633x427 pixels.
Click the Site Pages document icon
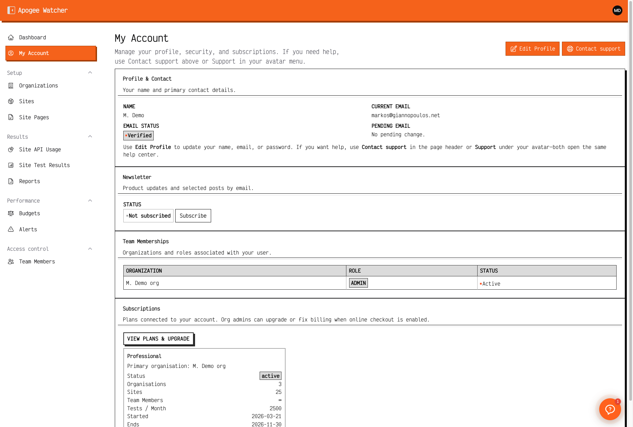click(11, 117)
